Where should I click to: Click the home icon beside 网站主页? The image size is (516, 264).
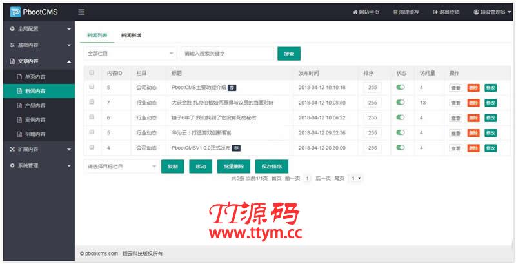[x=355, y=12]
